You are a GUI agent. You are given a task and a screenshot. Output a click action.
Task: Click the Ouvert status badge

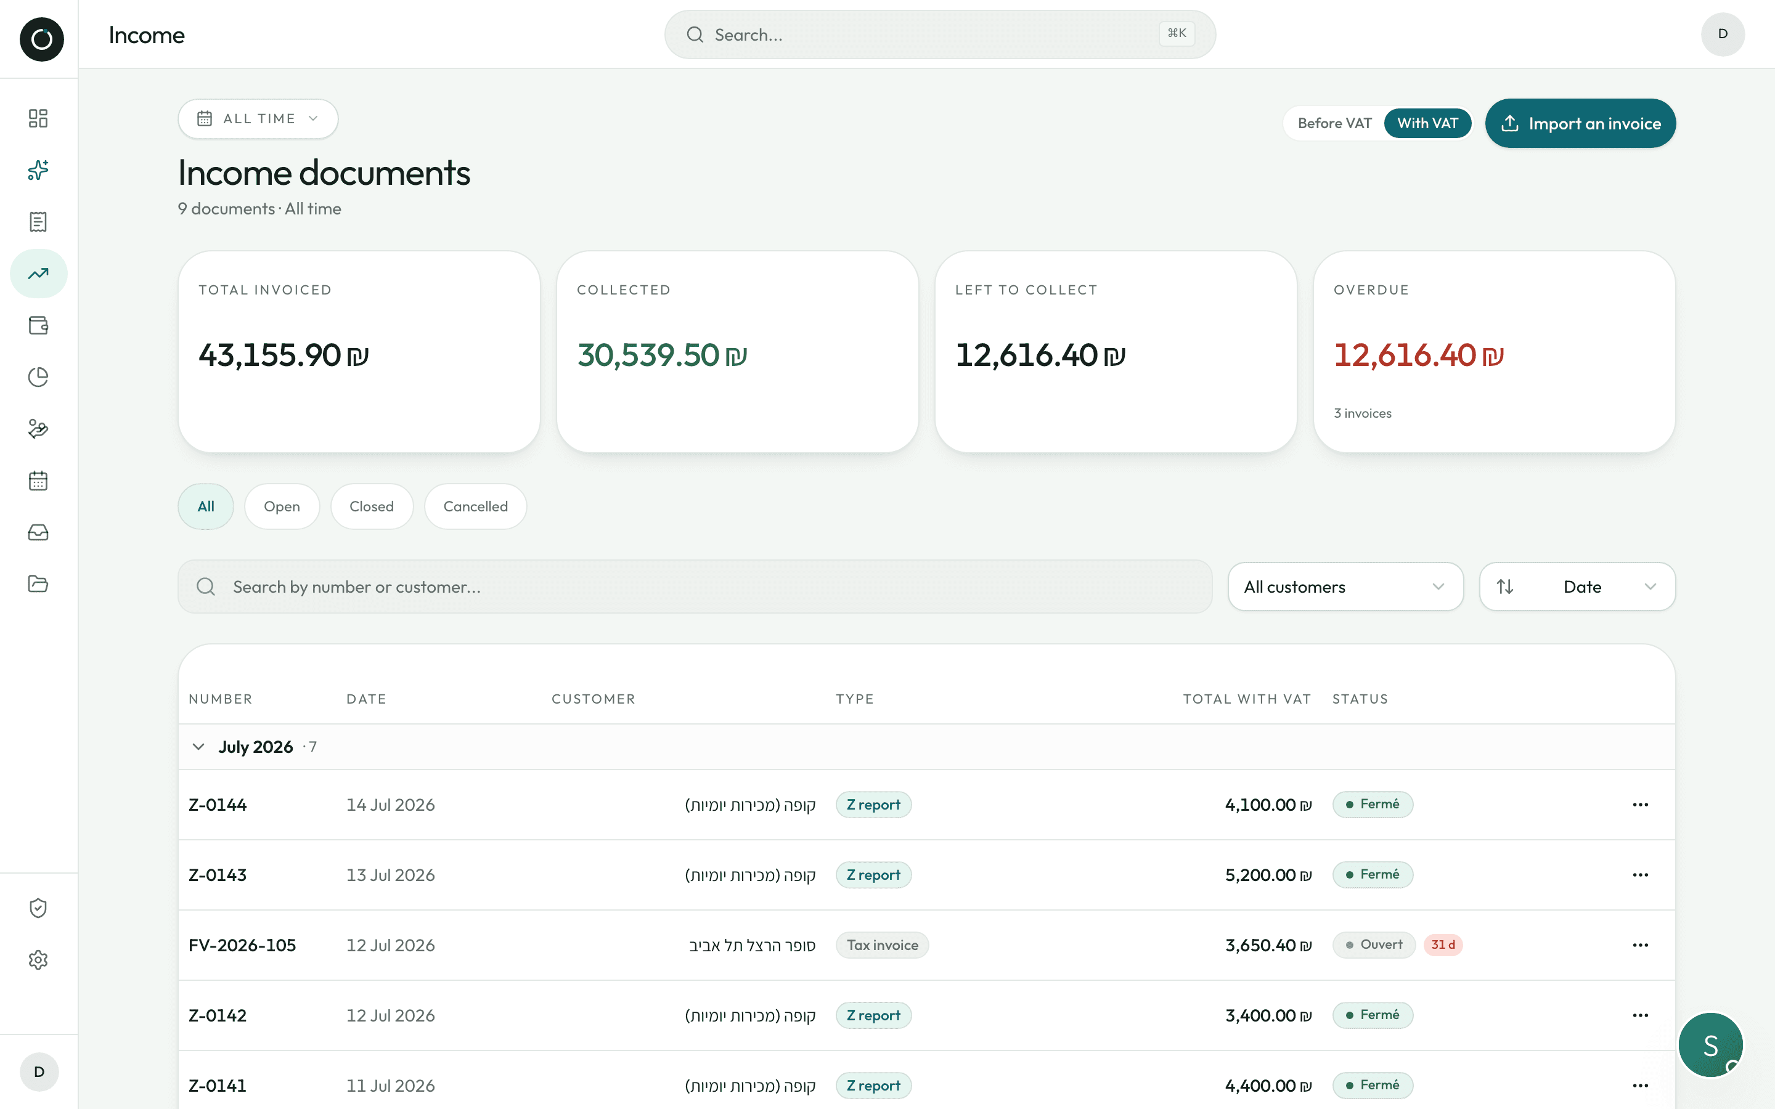pos(1374,944)
